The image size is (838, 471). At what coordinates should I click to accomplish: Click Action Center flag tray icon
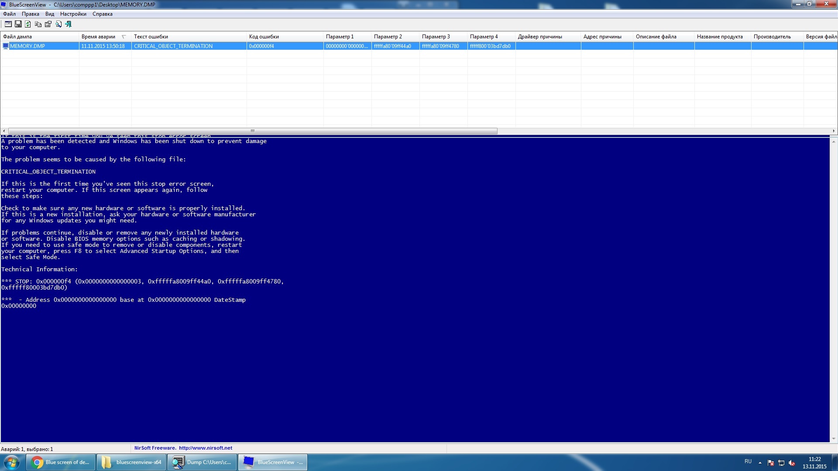[771, 463]
